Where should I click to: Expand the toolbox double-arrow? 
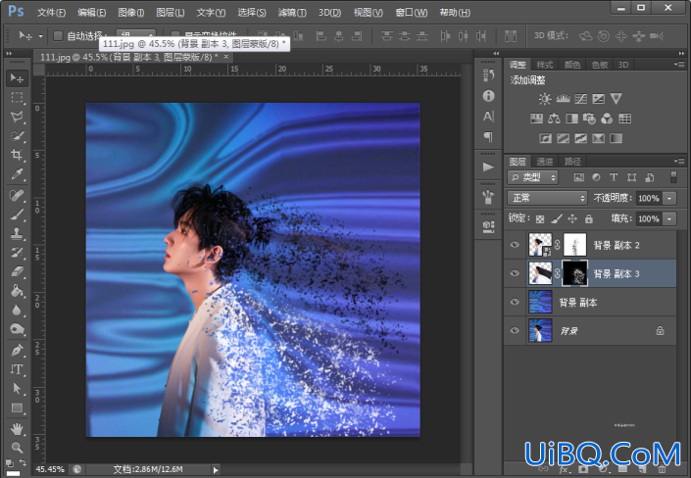[x=9, y=53]
